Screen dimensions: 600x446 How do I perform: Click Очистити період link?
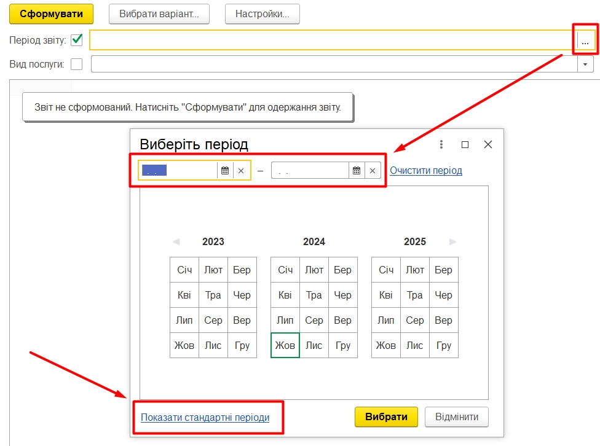pyautogui.click(x=425, y=171)
